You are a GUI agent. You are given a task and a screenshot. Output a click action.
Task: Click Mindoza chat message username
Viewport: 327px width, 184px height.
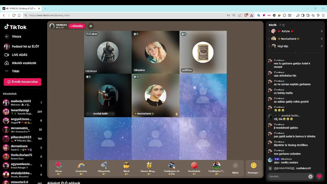tap(286, 159)
